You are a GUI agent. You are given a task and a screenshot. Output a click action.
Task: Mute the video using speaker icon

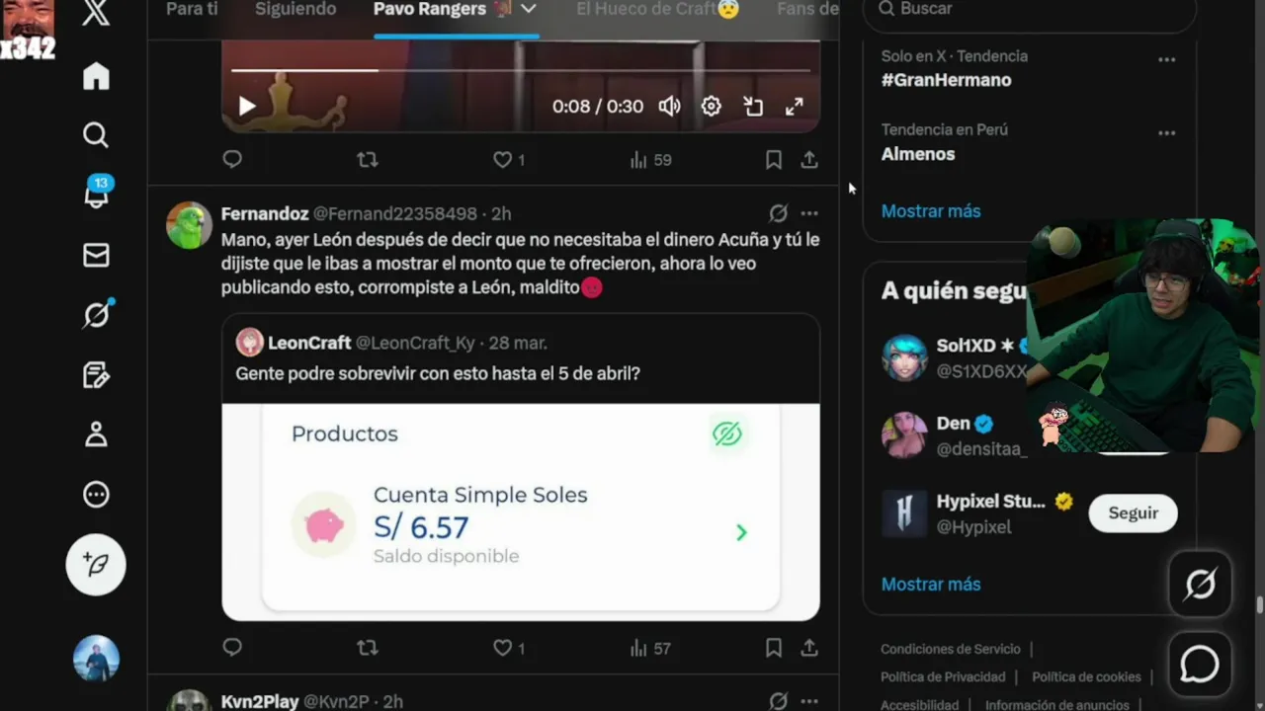pos(669,107)
